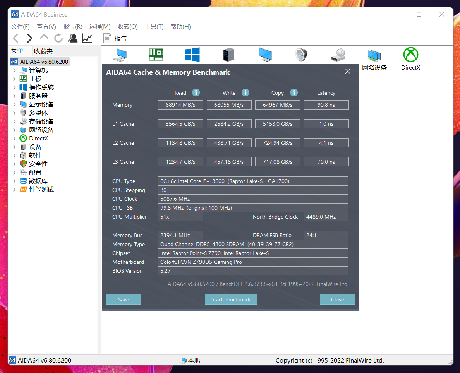460x373 pixels.
Task: Open the Windows operating system icon
Action: click(x=192, y=55)
